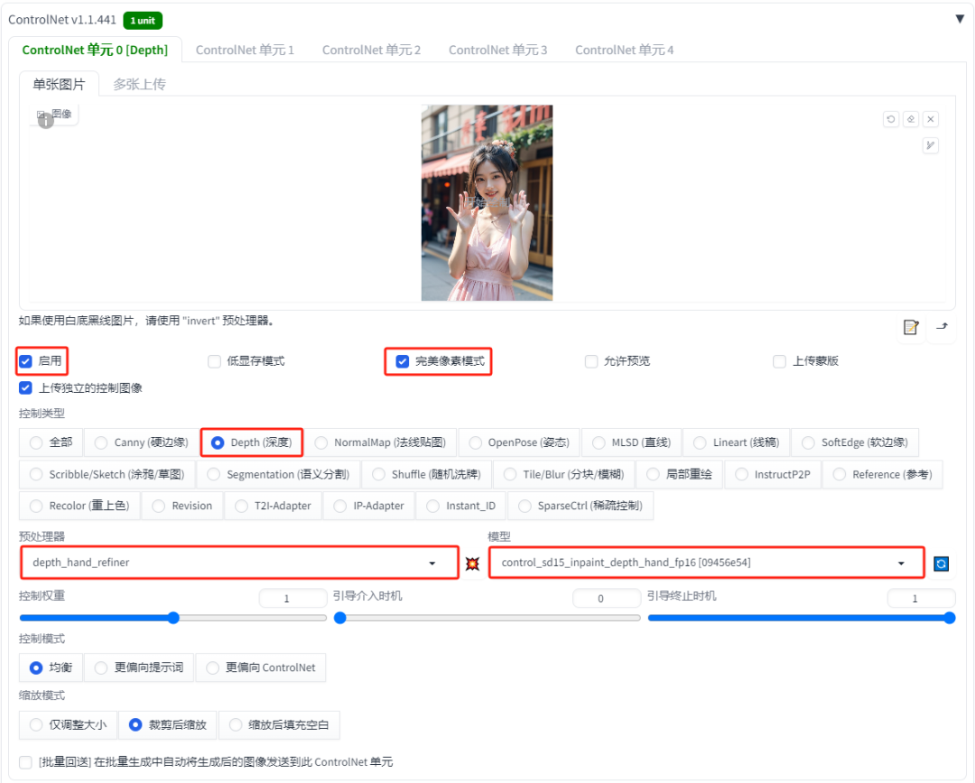Select OpenPose (姿态) control type
The width and height of the screenshot is (975, 783).
coord(519,443)
